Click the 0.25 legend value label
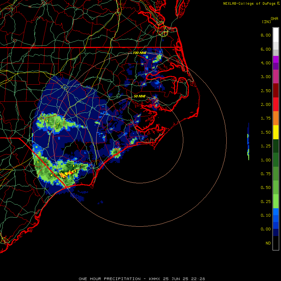The width and height of the screenshot is (281, 281). coord(266,202)
